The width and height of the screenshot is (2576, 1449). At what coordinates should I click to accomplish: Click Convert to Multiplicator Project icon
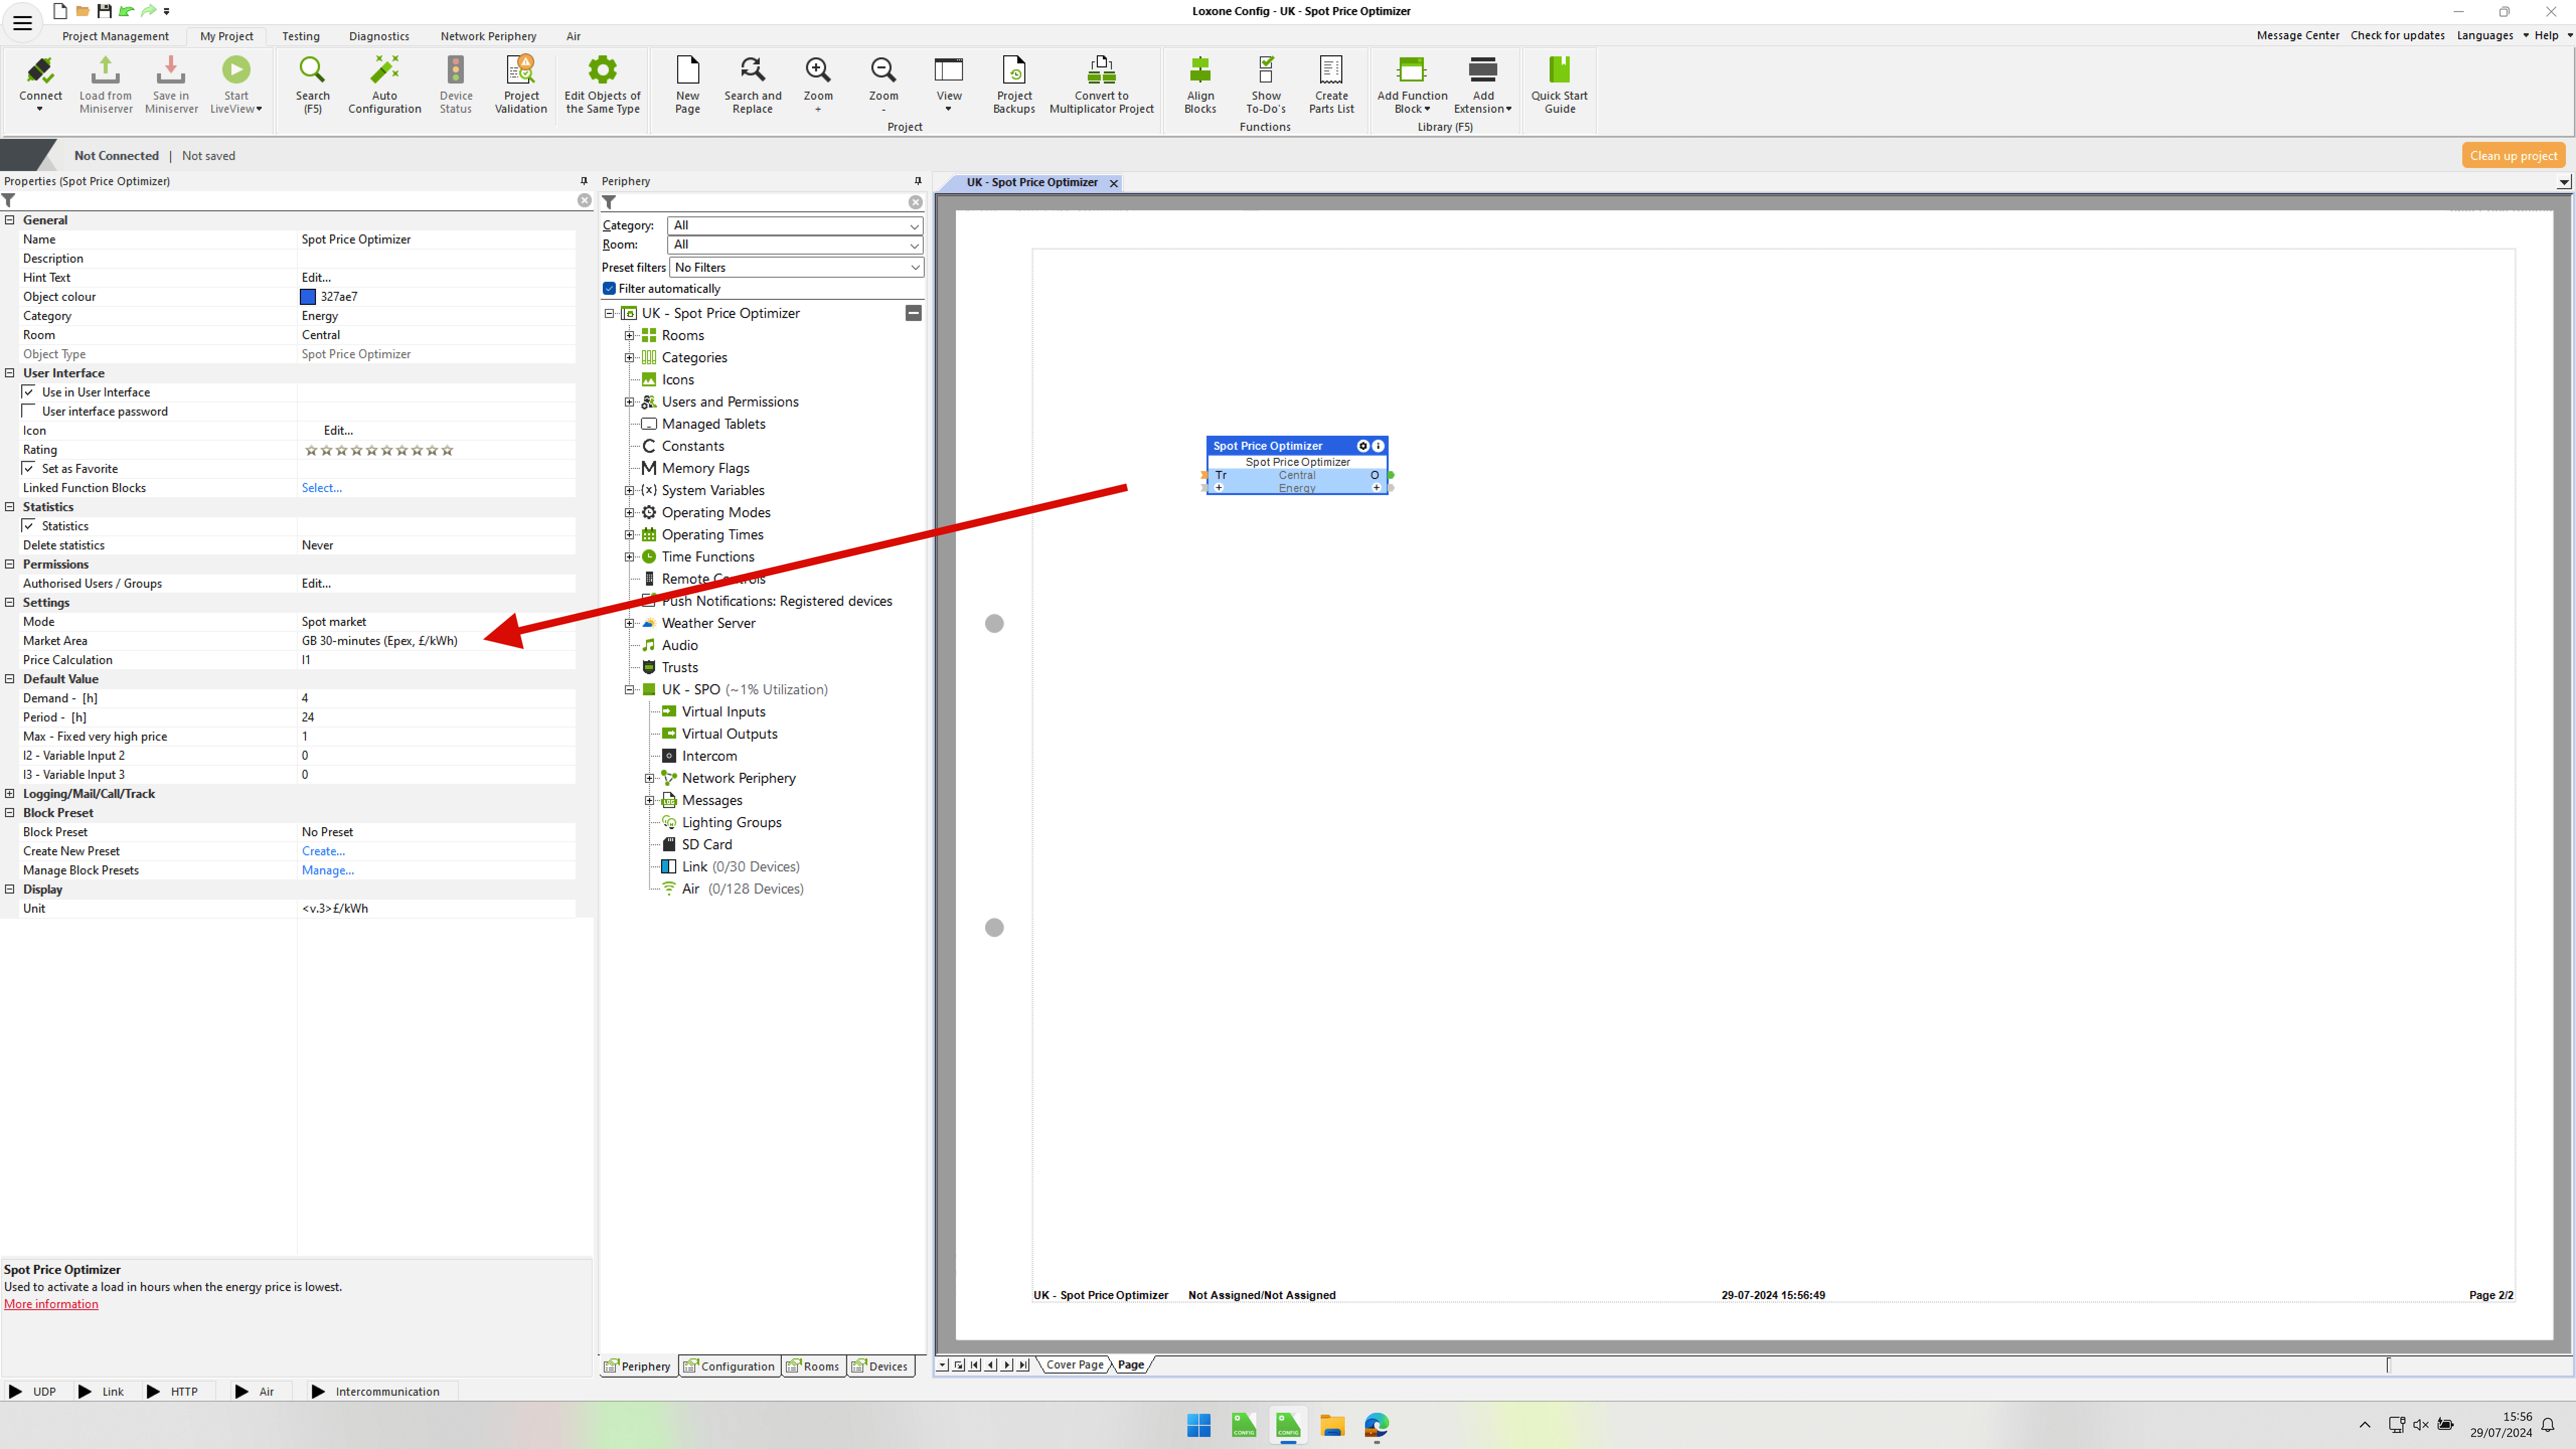tap(1101, 71)
